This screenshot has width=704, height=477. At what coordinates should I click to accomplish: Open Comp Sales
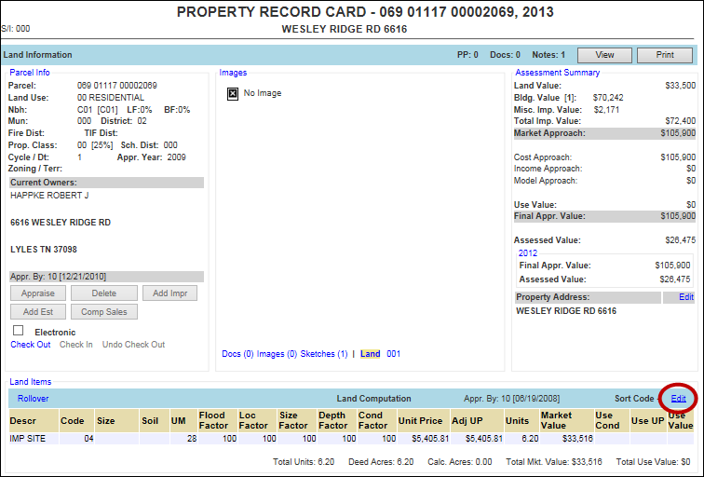103,312
